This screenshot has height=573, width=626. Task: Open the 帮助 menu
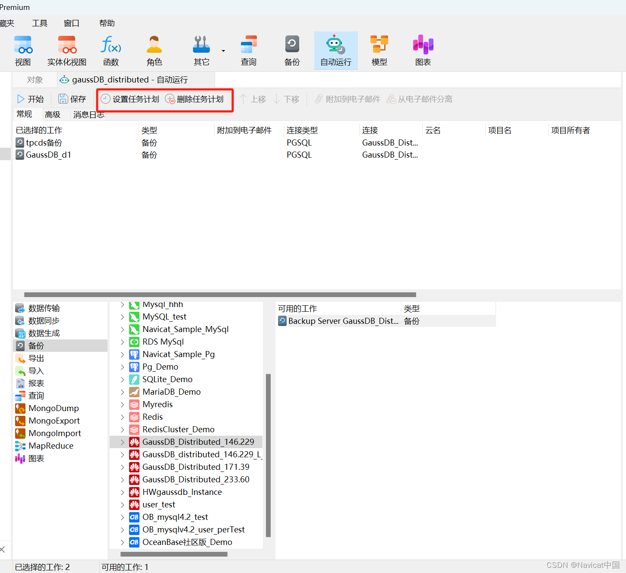coord(107,23)
